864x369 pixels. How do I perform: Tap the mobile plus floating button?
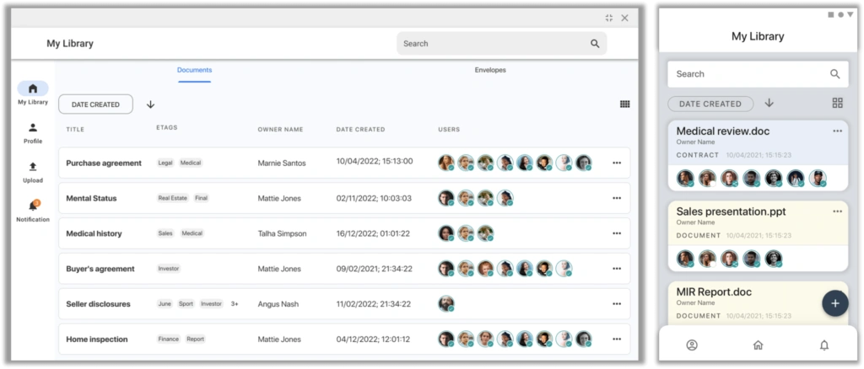tap(835, 303)
